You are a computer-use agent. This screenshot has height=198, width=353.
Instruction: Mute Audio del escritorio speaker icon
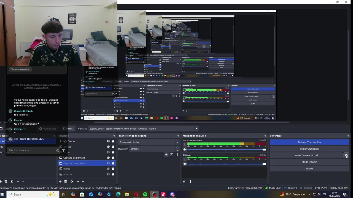click(x=185, y=150)
